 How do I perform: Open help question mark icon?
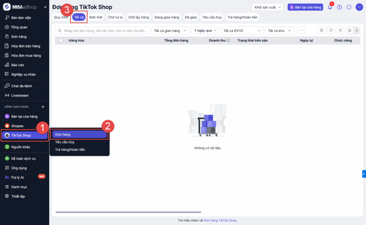coord(340,7)
